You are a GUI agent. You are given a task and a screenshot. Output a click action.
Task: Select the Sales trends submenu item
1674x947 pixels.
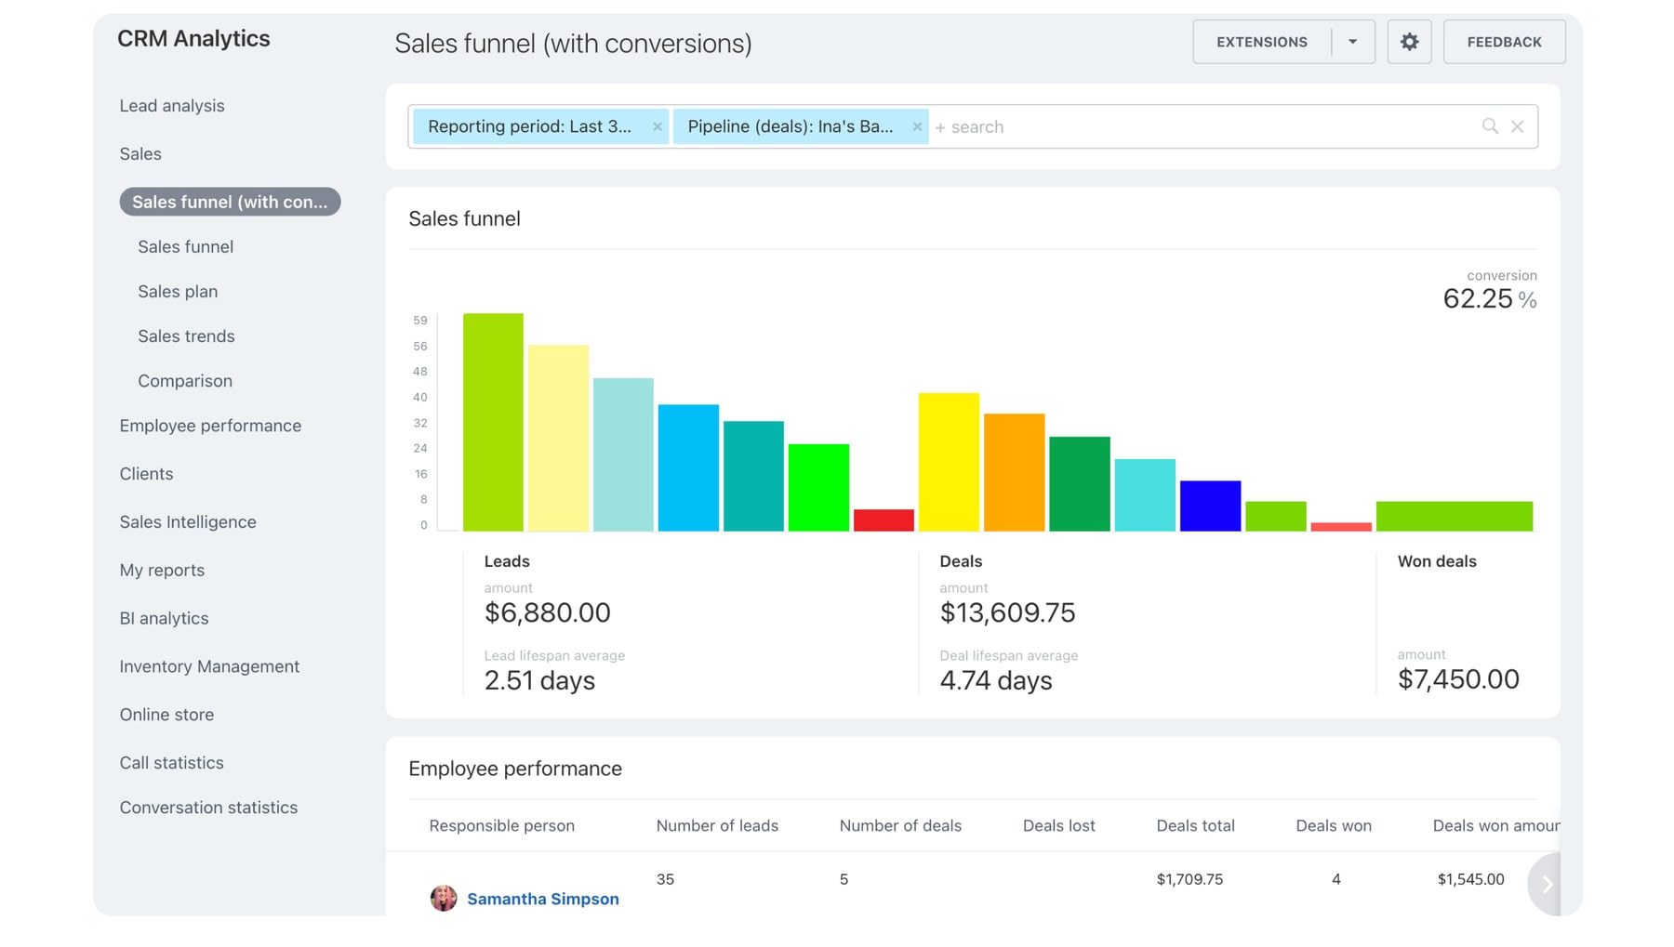pos(186,336)
